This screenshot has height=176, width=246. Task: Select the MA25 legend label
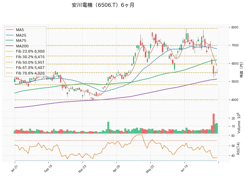click(21, 35)
